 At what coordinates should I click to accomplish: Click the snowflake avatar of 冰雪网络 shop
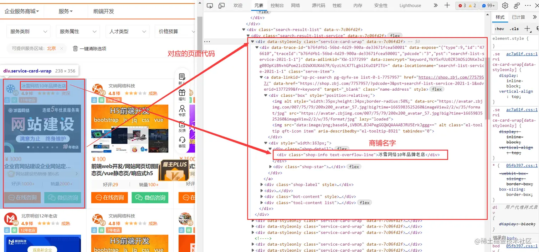click(x=11, y=90)
